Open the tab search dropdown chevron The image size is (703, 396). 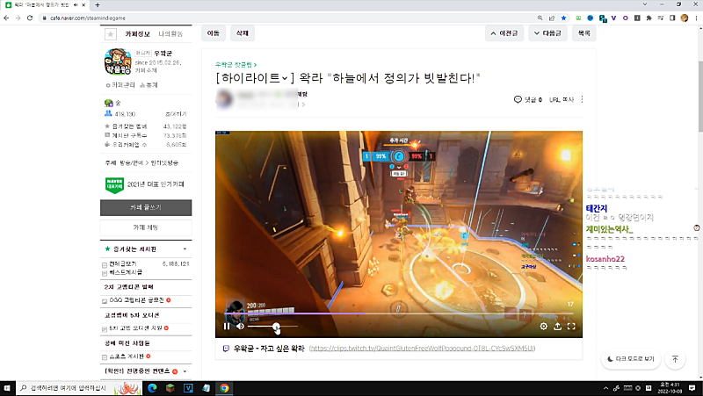(645, 4)
